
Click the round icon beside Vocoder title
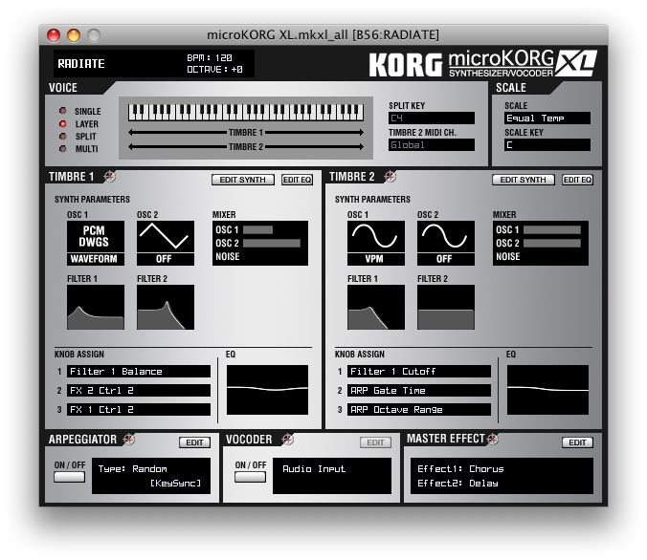pyautogui.click(x=287, y=440)
